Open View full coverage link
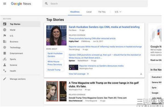The width and height of the screenshot is (164, 107). click(79, 74)
